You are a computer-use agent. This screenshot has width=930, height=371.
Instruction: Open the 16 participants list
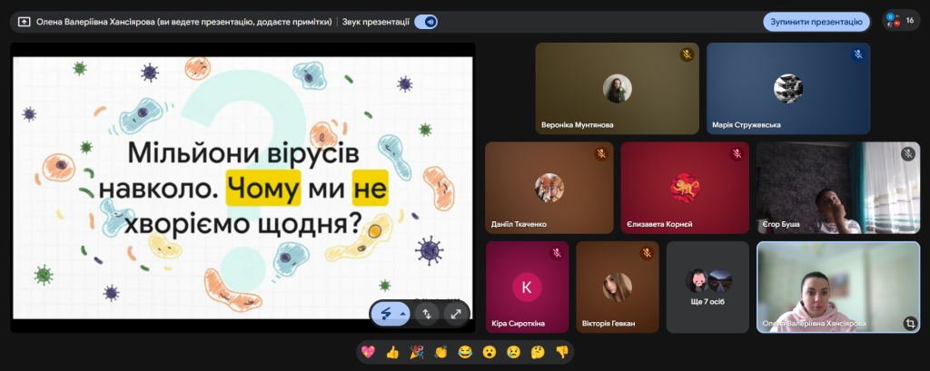pyautogui.click(x=901, y=21)
